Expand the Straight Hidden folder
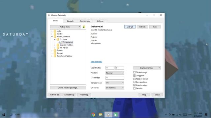This screenshot has height=118, width=211. click(x=55, y=45)
